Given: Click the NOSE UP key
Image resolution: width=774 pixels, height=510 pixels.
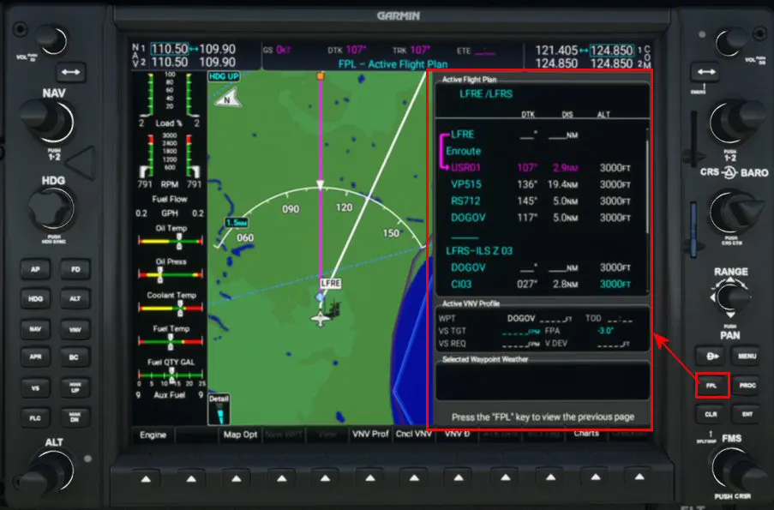Looking at the screenshot, I should tap(75, 388).
